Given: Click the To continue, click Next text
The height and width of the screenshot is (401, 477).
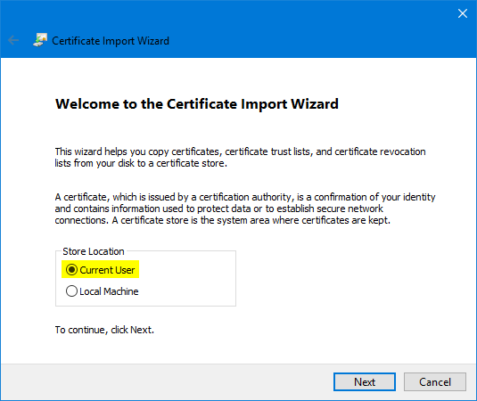Looking at the screenshot, I should [104, 330].
